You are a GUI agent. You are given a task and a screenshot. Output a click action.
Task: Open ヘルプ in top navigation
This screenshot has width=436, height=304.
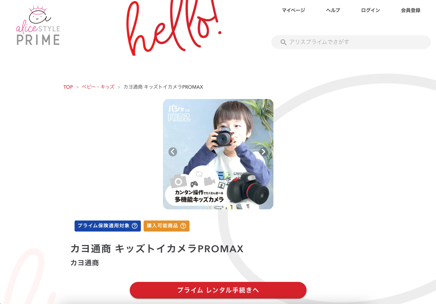pyautogui.click(x=333, y=10)
